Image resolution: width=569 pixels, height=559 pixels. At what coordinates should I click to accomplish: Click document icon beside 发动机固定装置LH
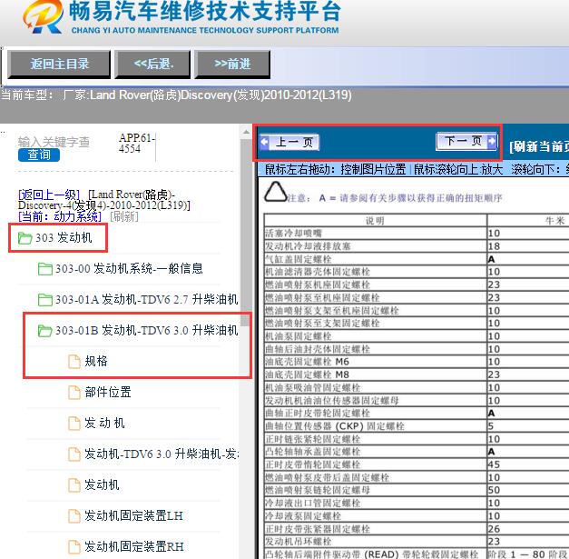click(74, 515)
